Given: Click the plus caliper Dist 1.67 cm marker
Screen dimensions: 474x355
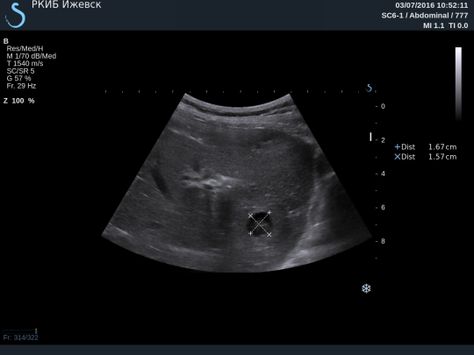Looking at the screenshot, I should tap(398, 146).
